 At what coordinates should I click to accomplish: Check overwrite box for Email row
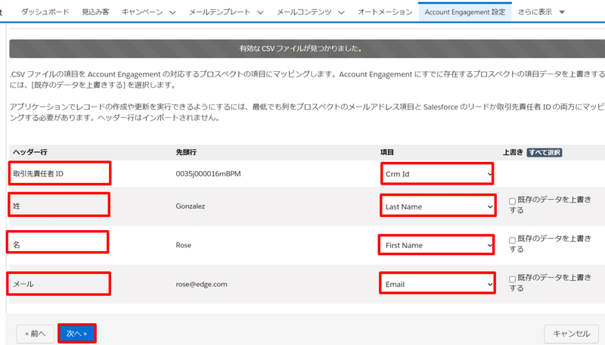(513, 279)
